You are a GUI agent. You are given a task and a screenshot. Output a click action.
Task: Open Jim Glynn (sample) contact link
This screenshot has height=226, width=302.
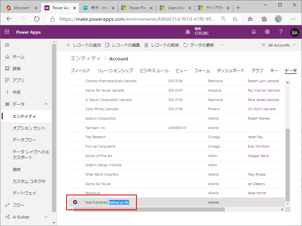coord(262,109)
